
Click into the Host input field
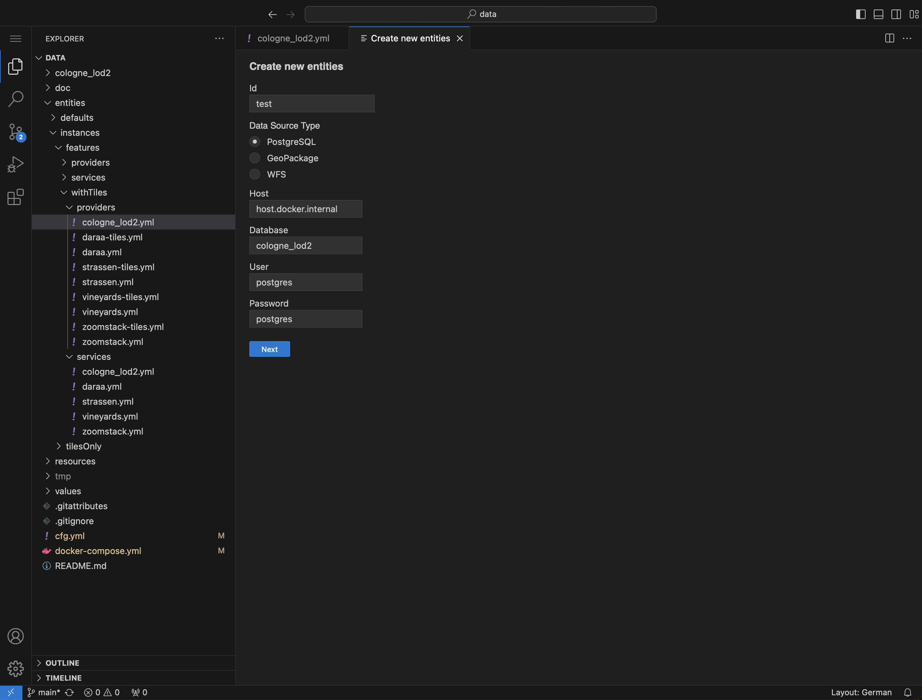tap(305, 209)
